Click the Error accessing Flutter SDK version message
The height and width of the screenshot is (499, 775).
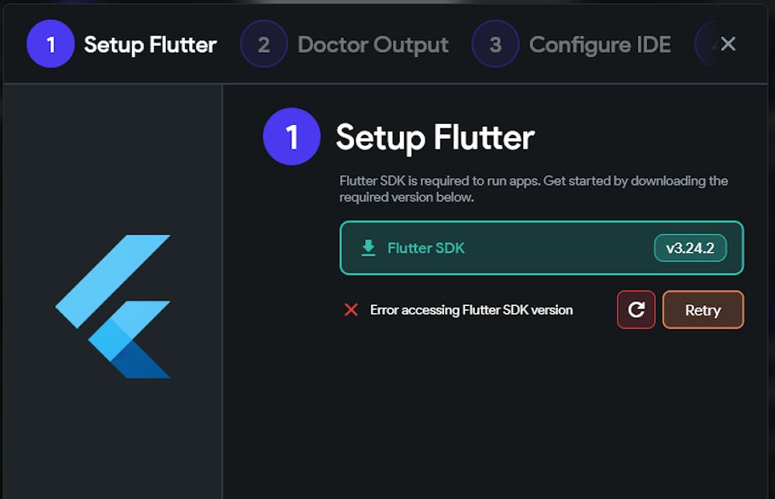click(x=471, y=310)
